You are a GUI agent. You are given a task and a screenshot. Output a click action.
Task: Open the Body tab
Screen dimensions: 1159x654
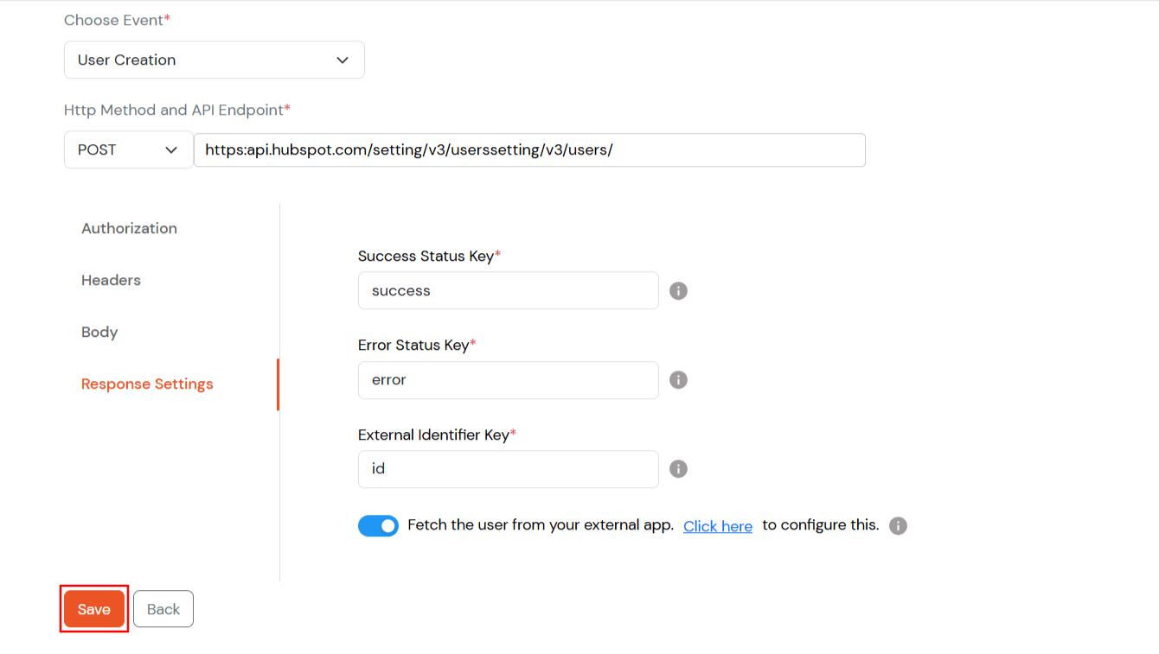point(99,332)
